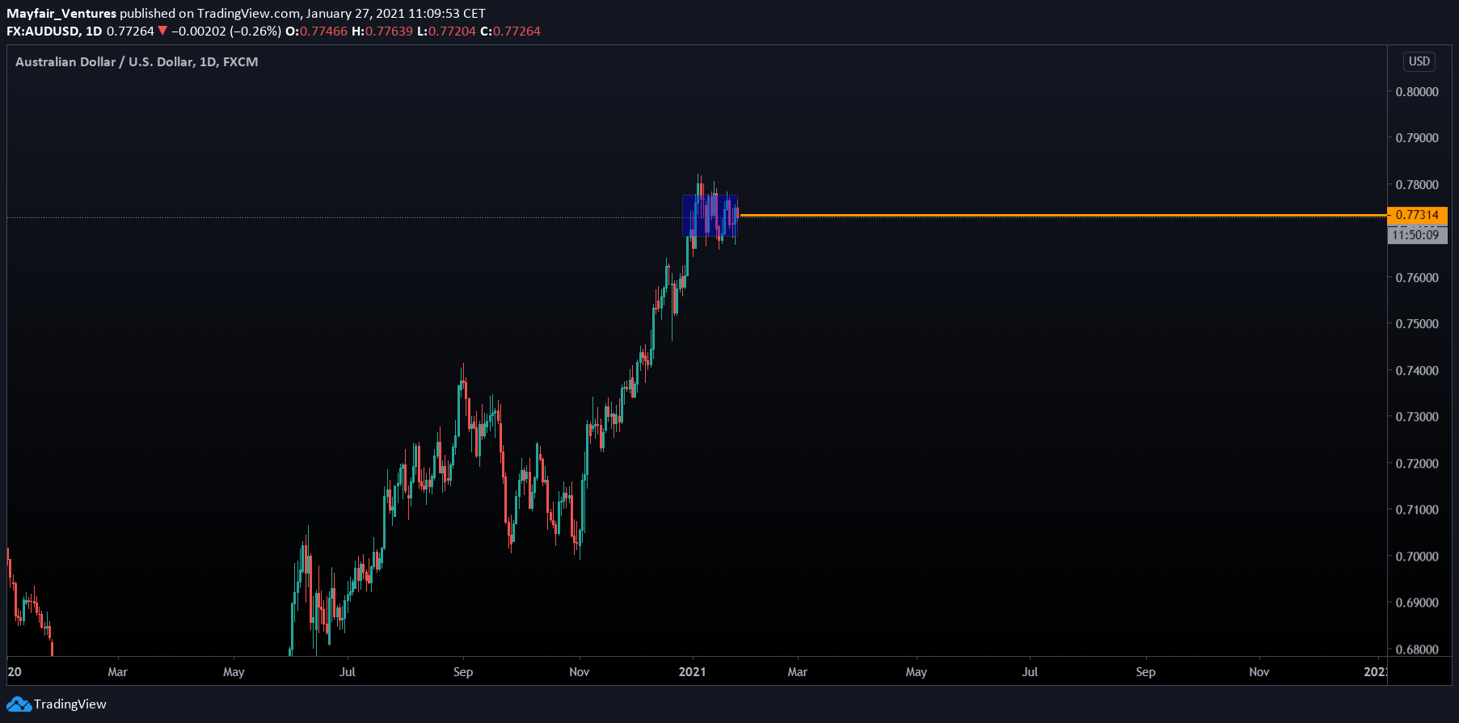Click the FX:AUDUSD symbol text
This screenshot has width=1459, height=723.
(x=43, y=32)
